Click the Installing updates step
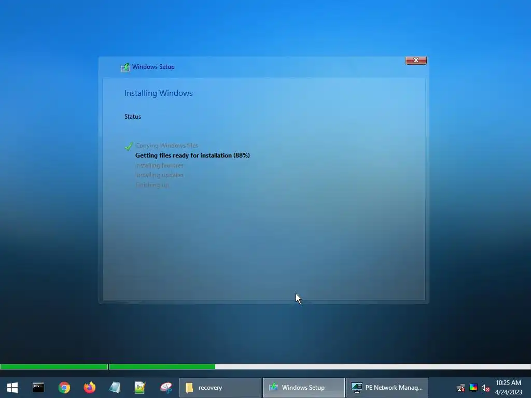Viewport: 531px width, 398px height. tap(159, 175)
